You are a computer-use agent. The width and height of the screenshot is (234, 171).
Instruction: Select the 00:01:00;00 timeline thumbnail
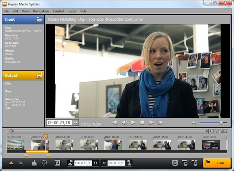(113, 145)
